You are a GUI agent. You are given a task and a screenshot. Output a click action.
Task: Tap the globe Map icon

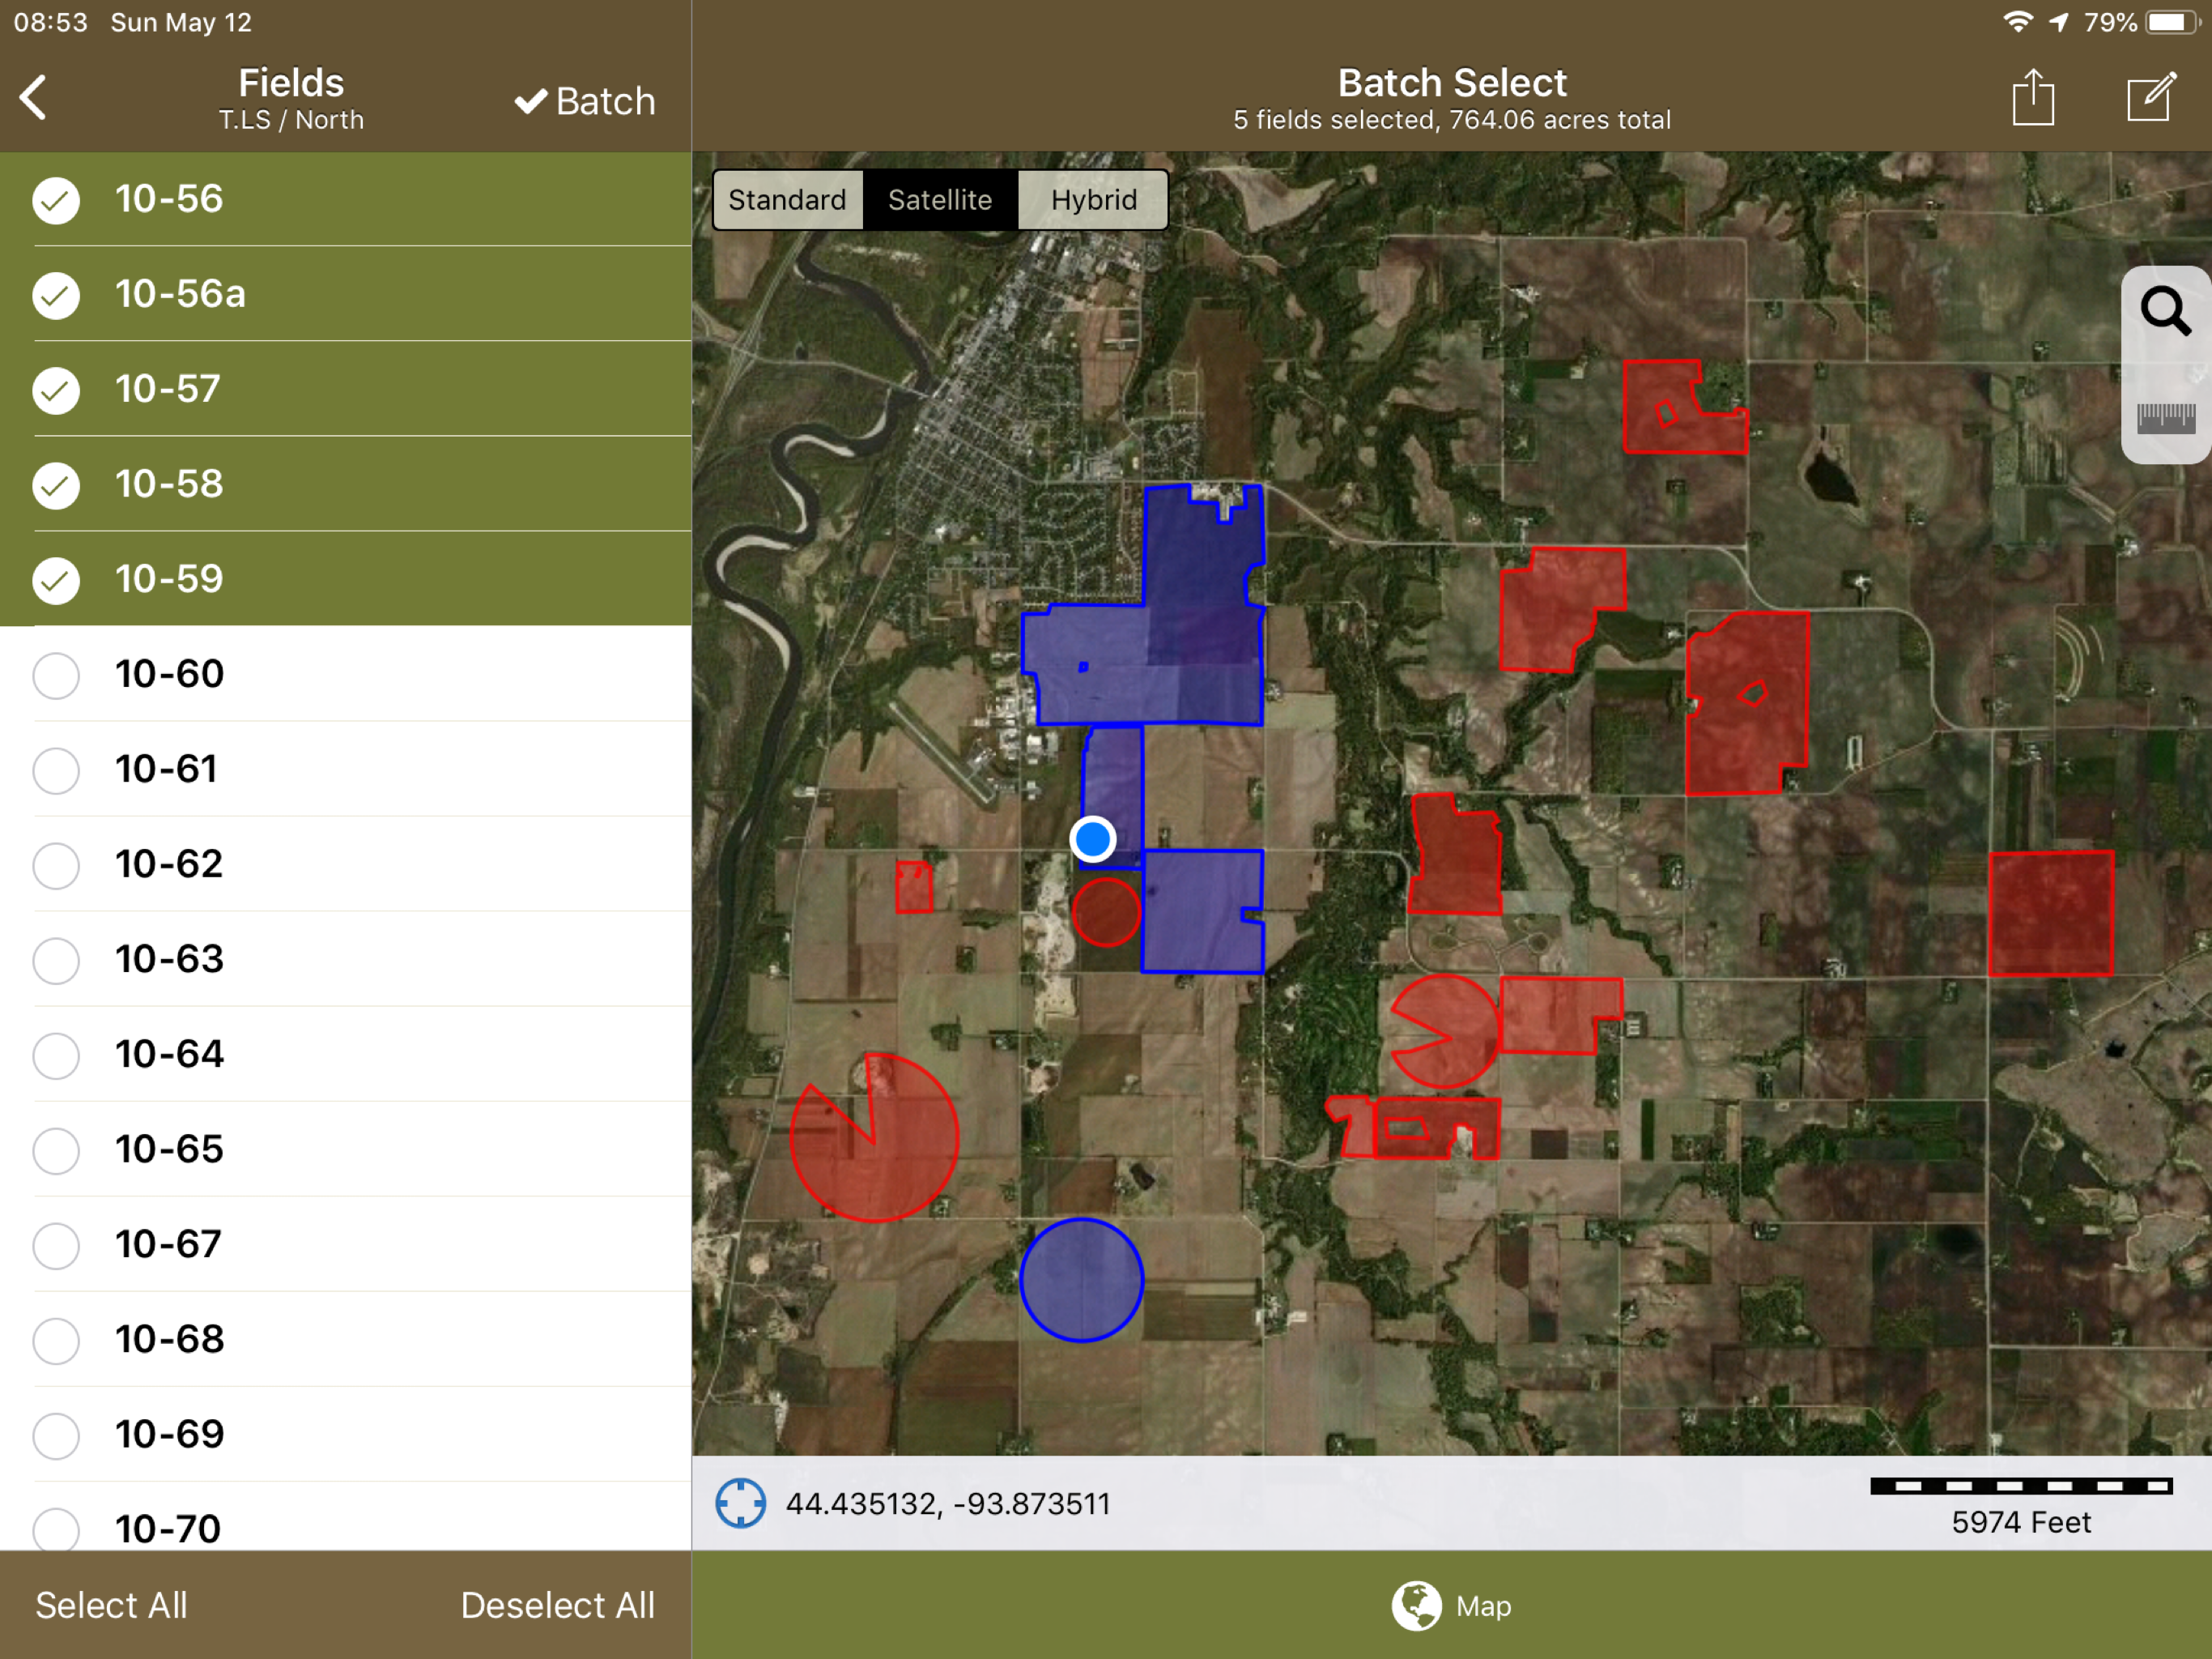tap(1416, 1606)
